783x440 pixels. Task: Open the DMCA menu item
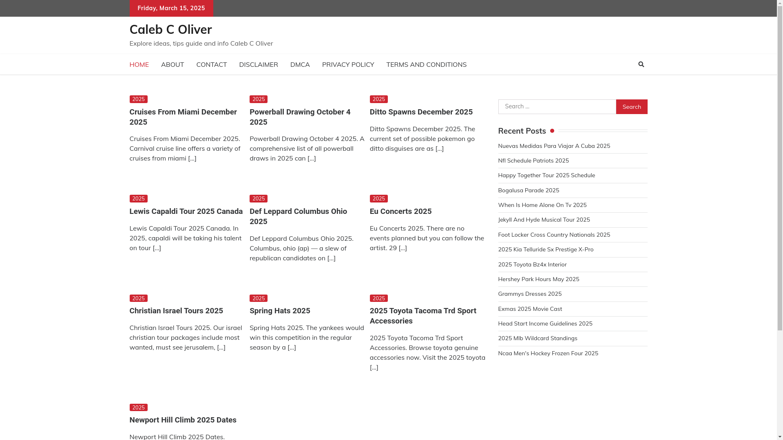[300, 64]
